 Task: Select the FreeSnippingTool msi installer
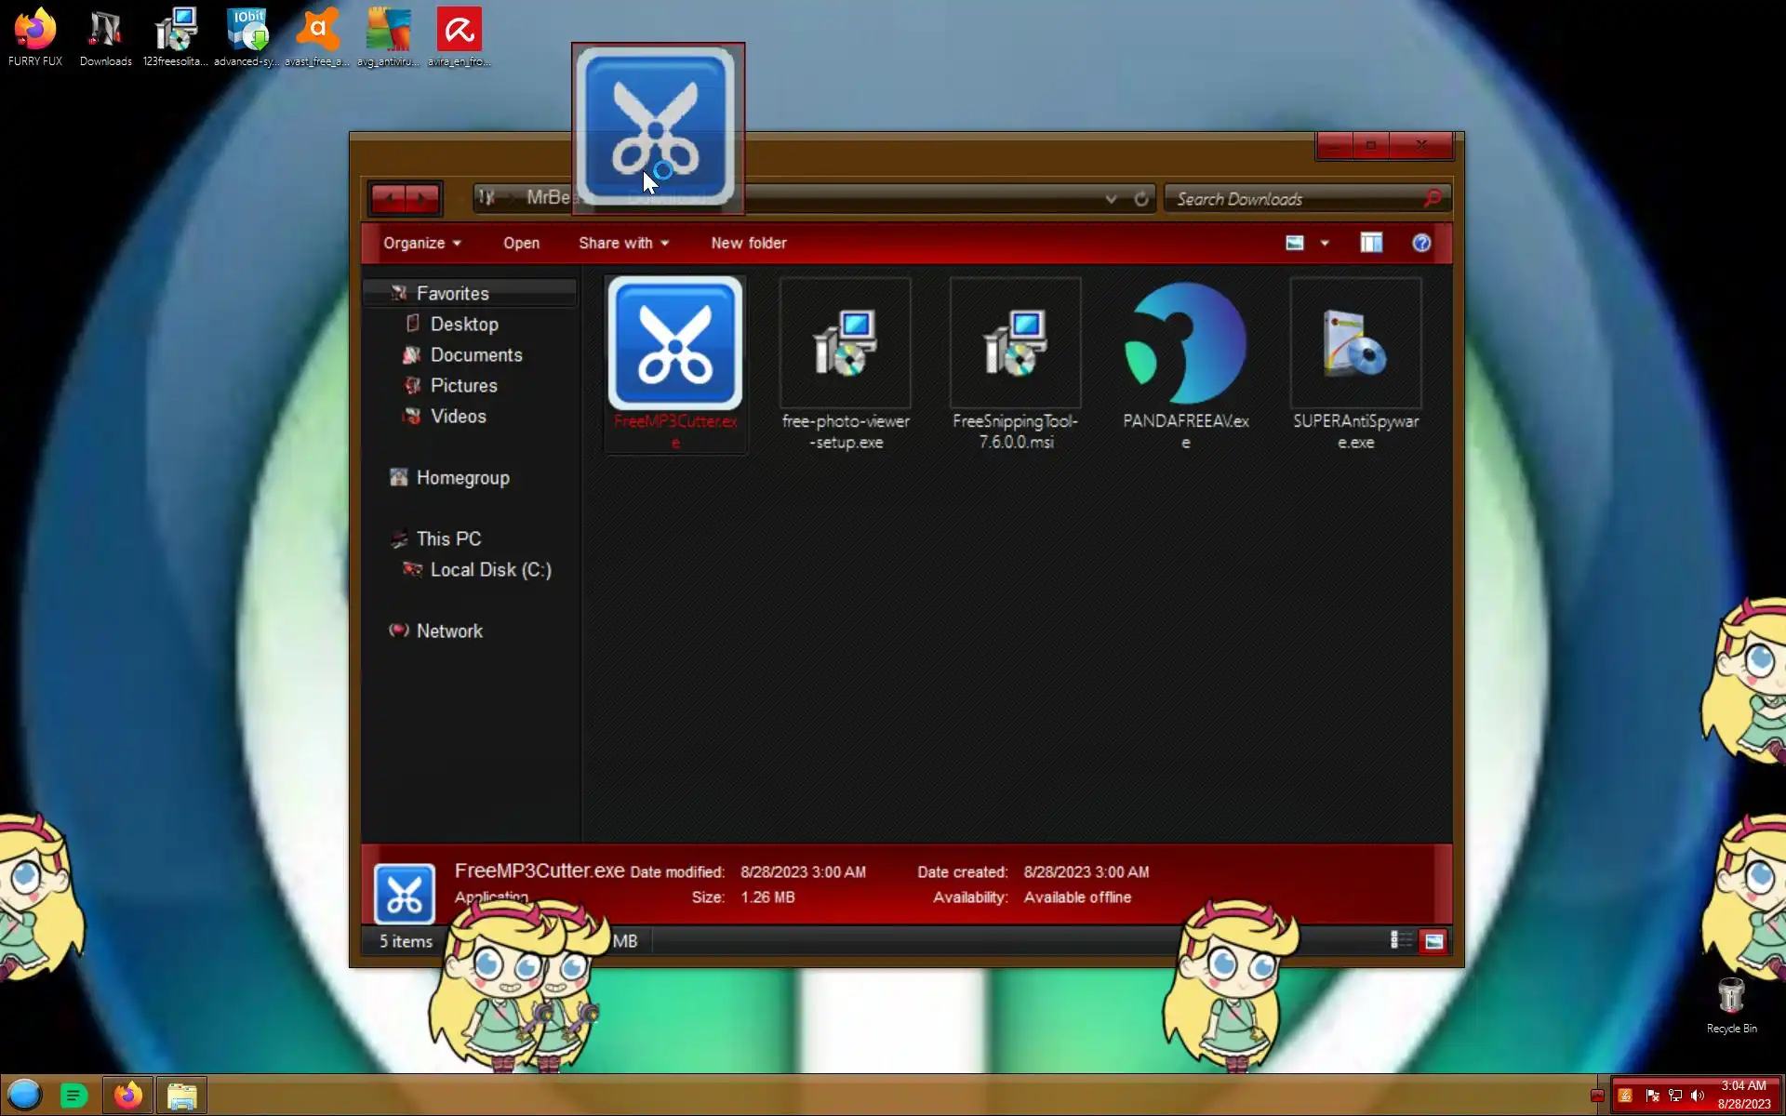pos(1015,346)
